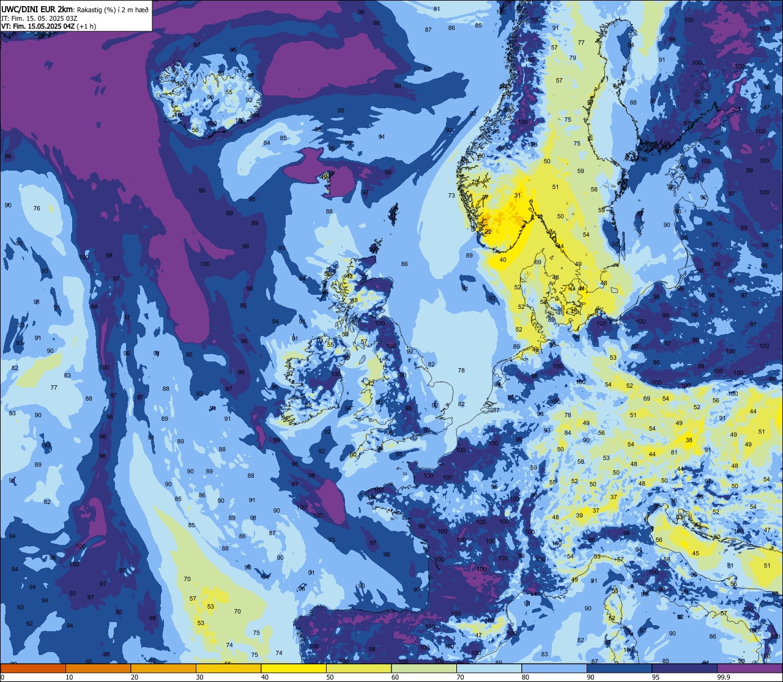This screenshot has width=783, height=682.
Task: Click the humidity value "31" over Norway
Action: (x=518, y=195)
